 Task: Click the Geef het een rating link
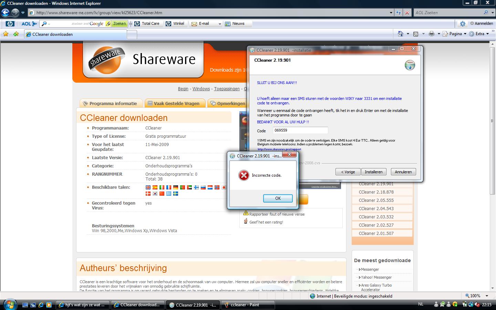[x=266, y=222]
